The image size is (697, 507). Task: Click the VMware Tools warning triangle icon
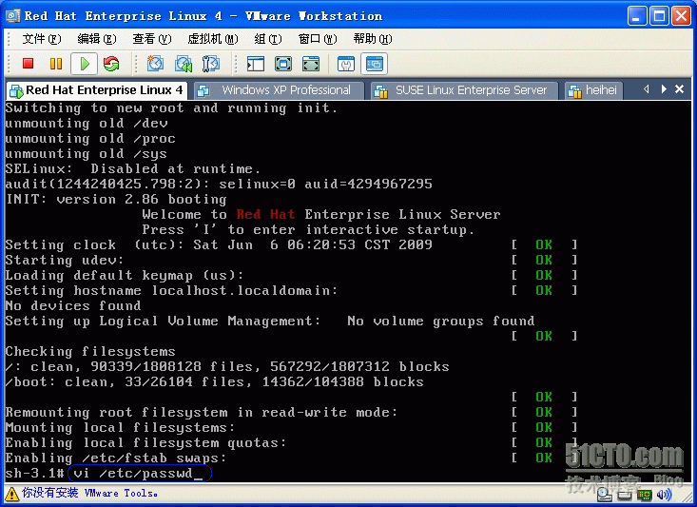point(11,494)
